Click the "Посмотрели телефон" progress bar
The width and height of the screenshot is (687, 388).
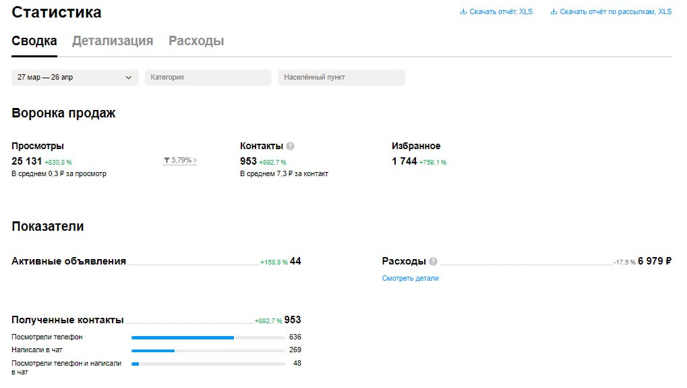[x=208, y=337]
